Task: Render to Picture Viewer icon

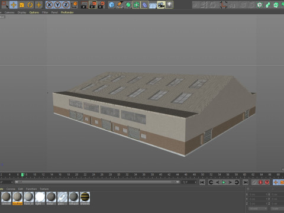Action: (93, 5)
